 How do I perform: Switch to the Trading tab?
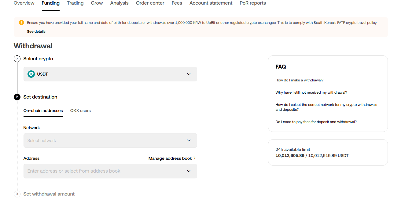coord(75,3)
